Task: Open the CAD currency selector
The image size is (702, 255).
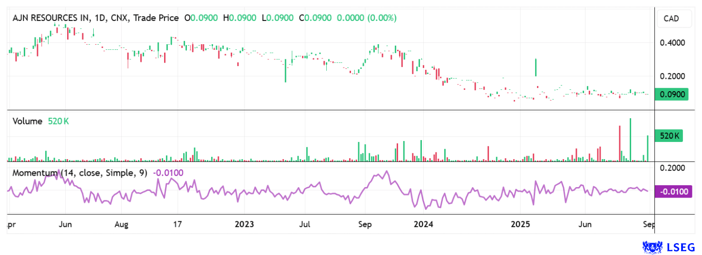Action: coord(671,19)
